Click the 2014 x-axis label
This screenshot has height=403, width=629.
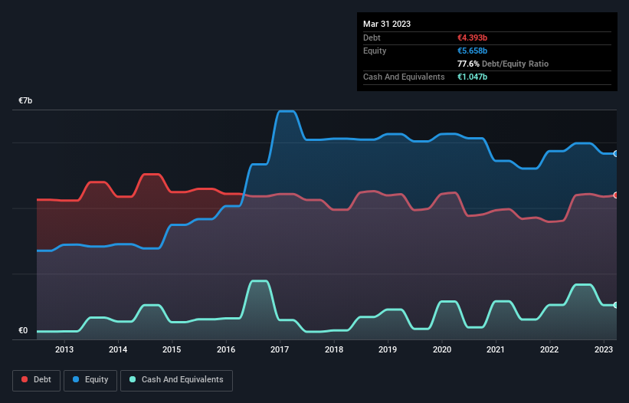(x=118, y=349)
